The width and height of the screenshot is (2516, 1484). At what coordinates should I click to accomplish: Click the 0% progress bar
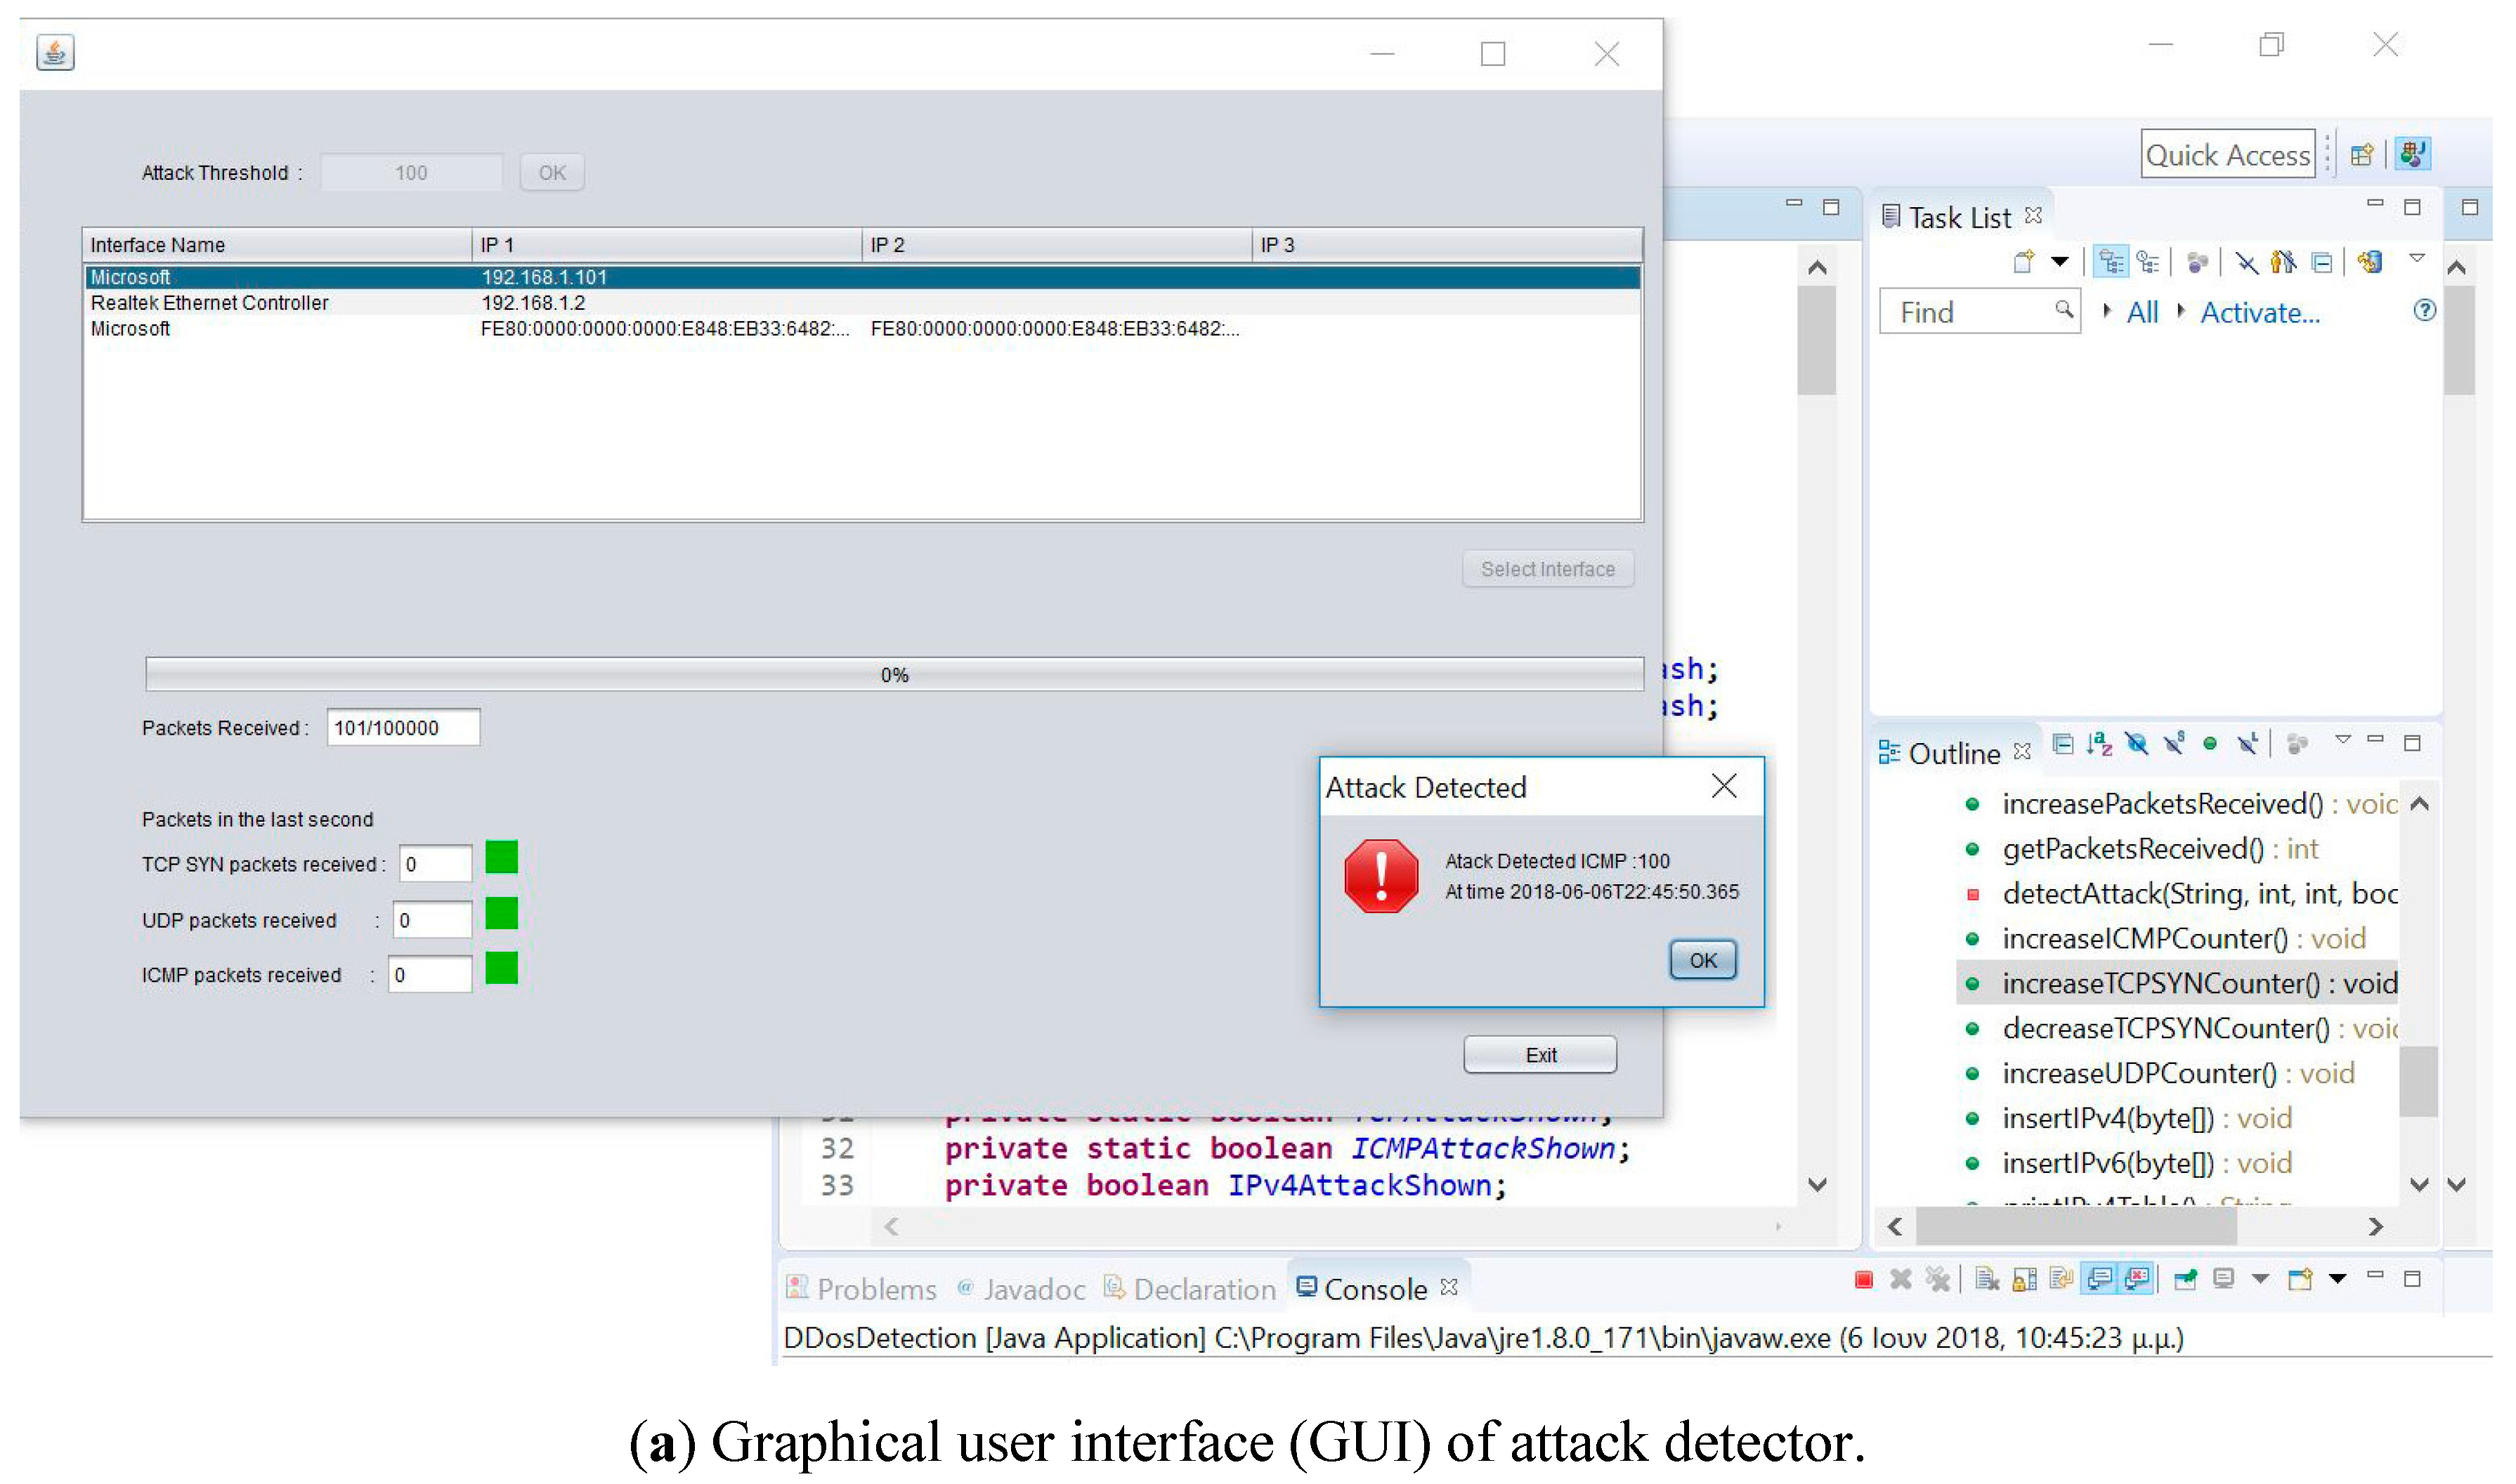pyautogui.click(x=894, y=675)
